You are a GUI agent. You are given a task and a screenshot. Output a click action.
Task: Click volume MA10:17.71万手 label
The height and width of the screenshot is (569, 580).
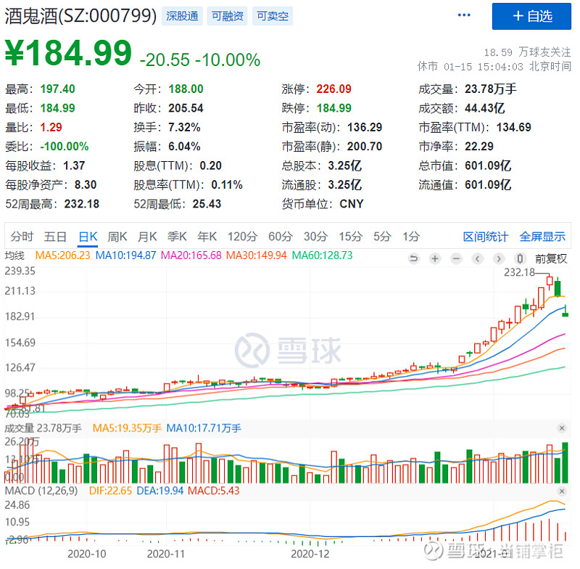coord(204,428)
